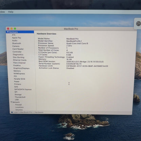Click the circular icon in the right-edge panel
The width and height of the screenshot is (141, 141).
tap(138, 24)
